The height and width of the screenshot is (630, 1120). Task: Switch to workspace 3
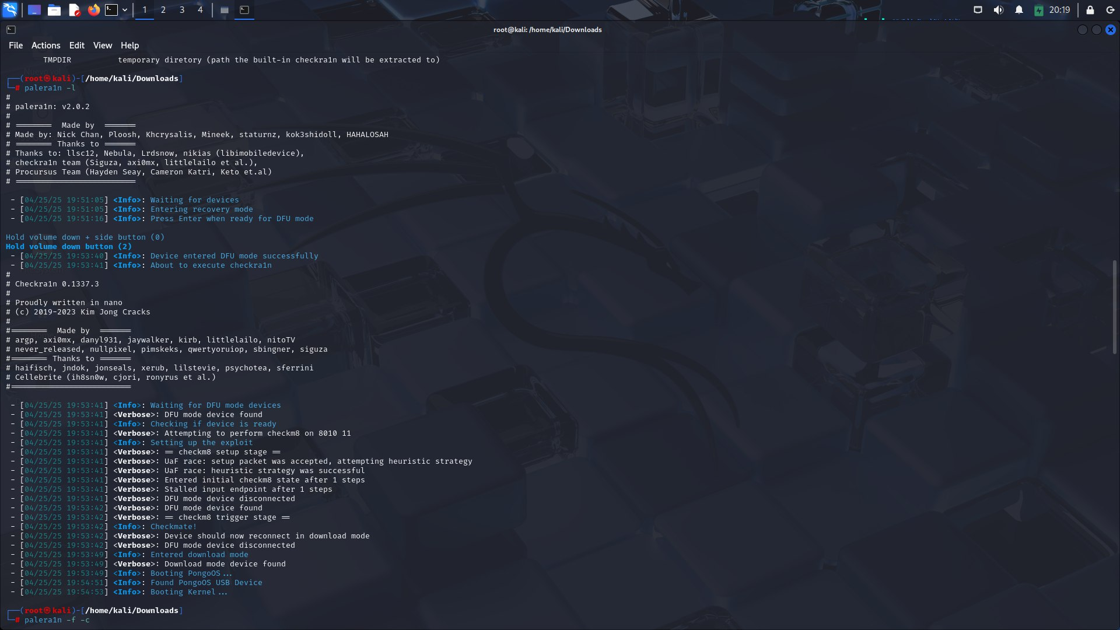(x=182, y=10)
